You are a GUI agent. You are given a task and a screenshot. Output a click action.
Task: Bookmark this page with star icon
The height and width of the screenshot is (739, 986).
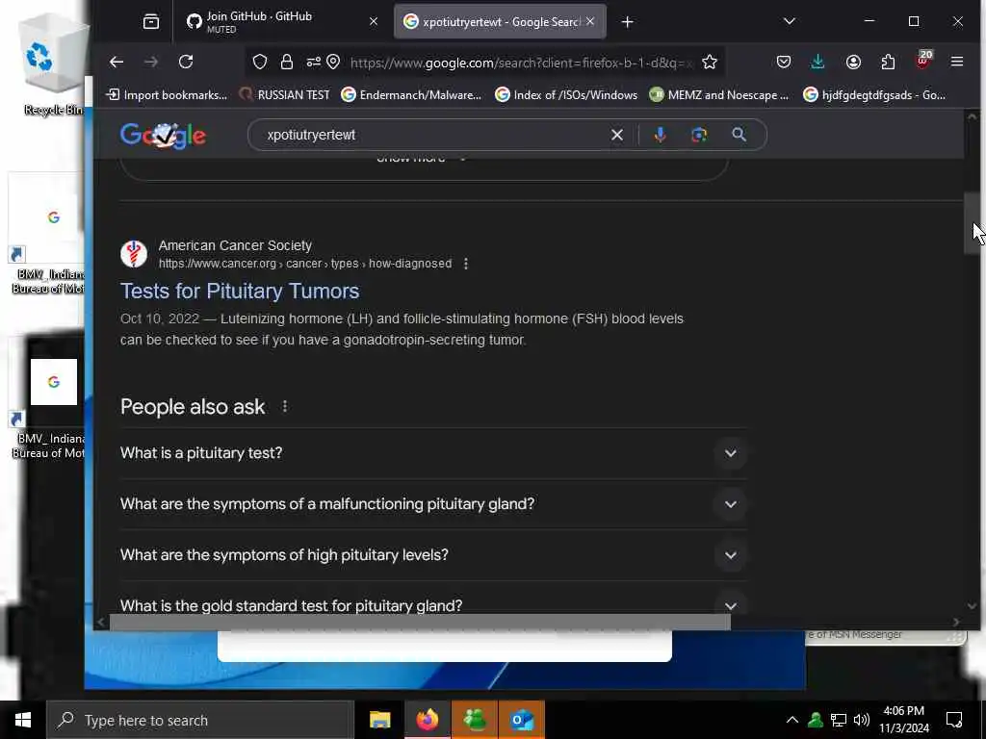pyautogui.click(x=710, y=62)
